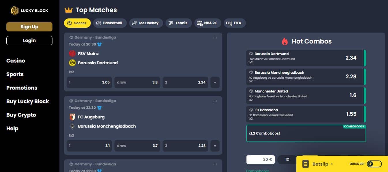
Task: Click the FSV Mainz club crest
Action: [x=72, y=54]
